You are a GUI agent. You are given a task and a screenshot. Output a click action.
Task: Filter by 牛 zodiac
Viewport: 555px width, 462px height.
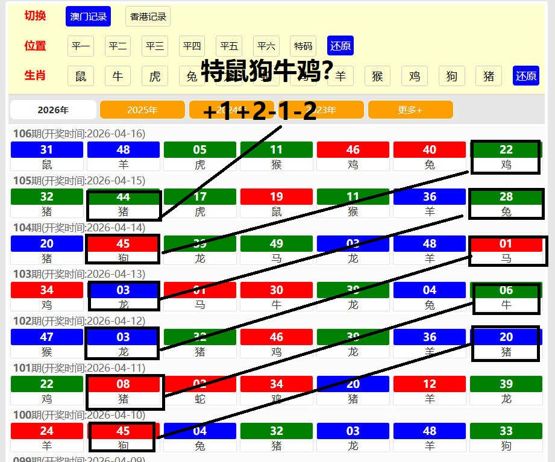[x=118, y=76]
